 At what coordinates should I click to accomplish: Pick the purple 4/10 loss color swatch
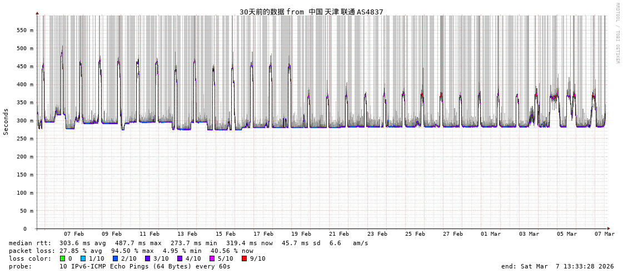coord(180,258)
